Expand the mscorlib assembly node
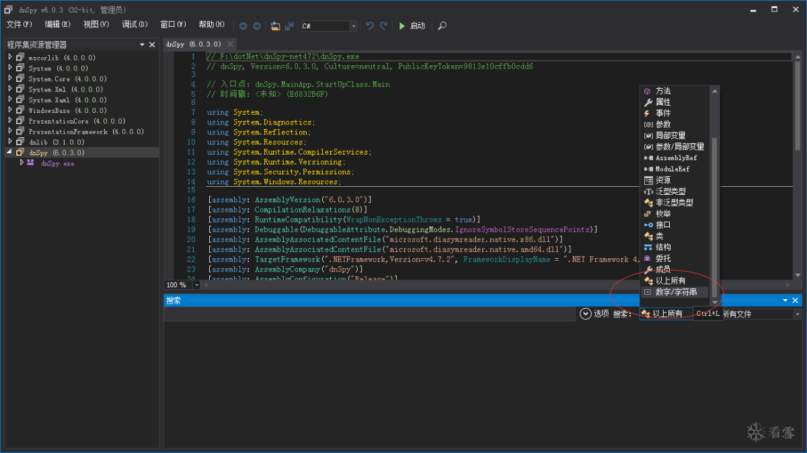 (x=10, y=58)
